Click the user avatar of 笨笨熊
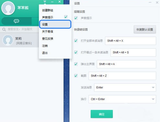The image size is (160, 122). coord(8,8)
